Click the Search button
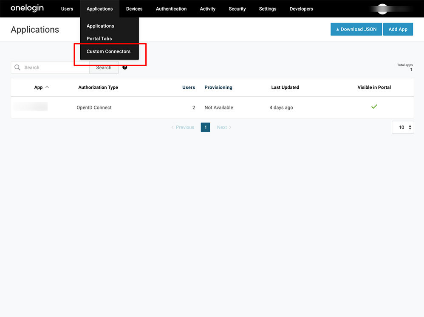 click(x=104, y=67)
